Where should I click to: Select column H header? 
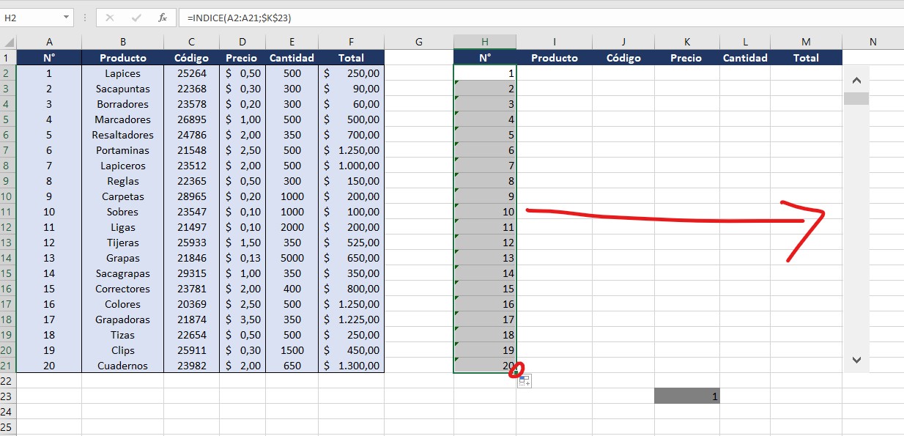(484, 42)
